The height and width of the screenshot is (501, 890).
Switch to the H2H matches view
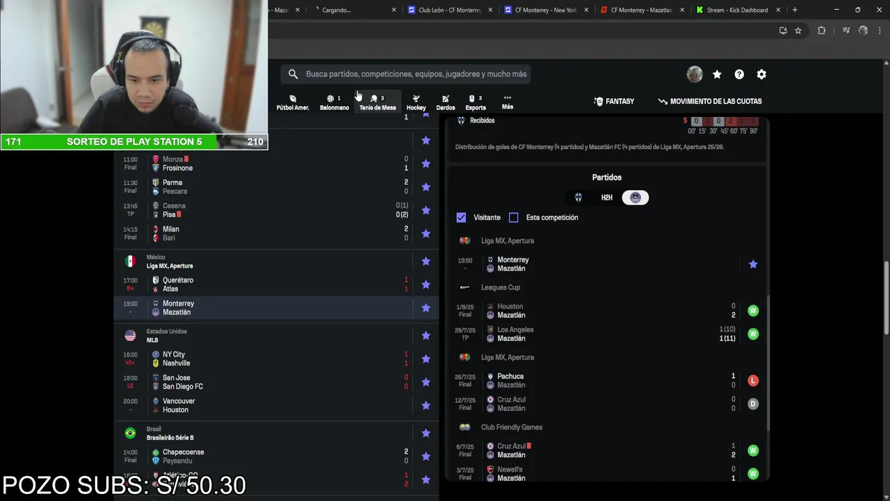point(607,198)
